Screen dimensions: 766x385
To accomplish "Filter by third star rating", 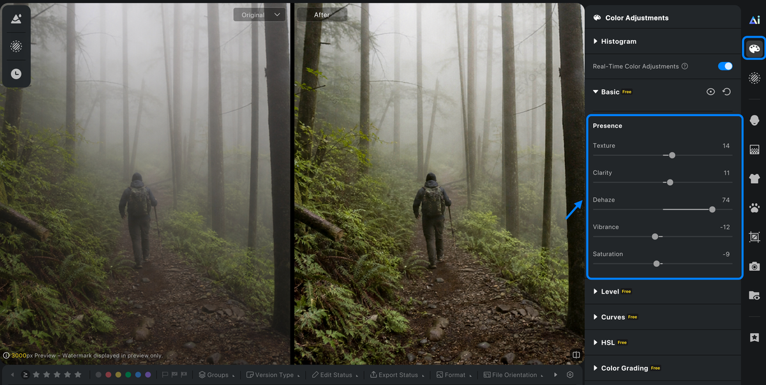I will click(x=57, y=375).
